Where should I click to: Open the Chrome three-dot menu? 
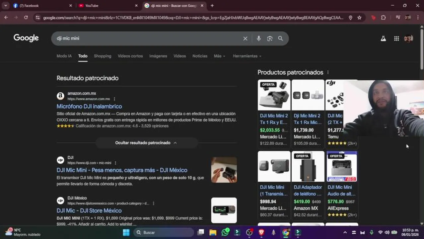click(418, 18)
